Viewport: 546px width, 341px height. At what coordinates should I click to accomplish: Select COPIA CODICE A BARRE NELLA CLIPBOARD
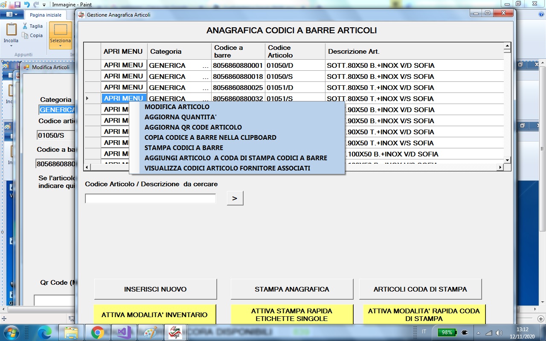210,137
